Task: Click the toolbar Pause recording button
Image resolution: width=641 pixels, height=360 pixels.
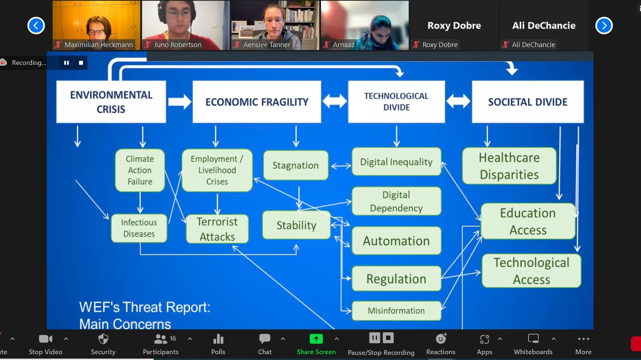Action: [374, 338]
